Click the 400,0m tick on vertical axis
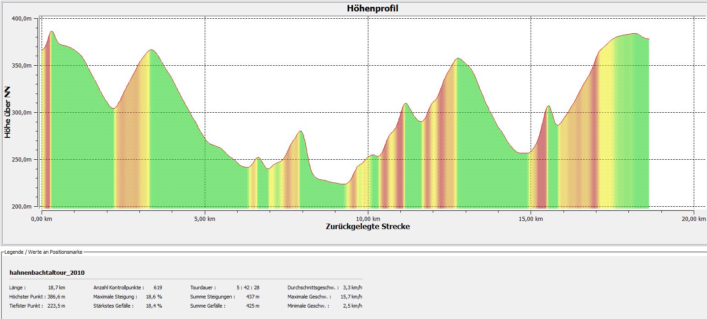707x319 pixels. pyautogui.click(x=22, y=18)
